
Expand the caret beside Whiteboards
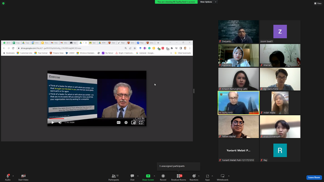[229, 176]
